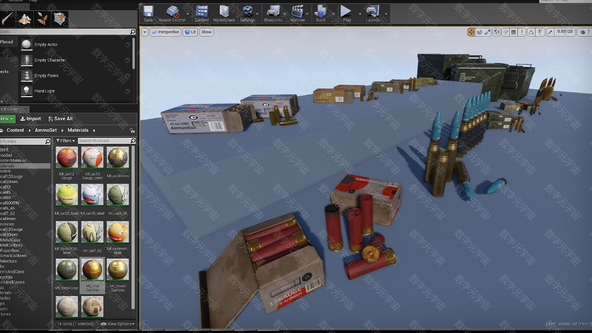
Task: Open the Perspective view mode menu
Action: (166, 32)
